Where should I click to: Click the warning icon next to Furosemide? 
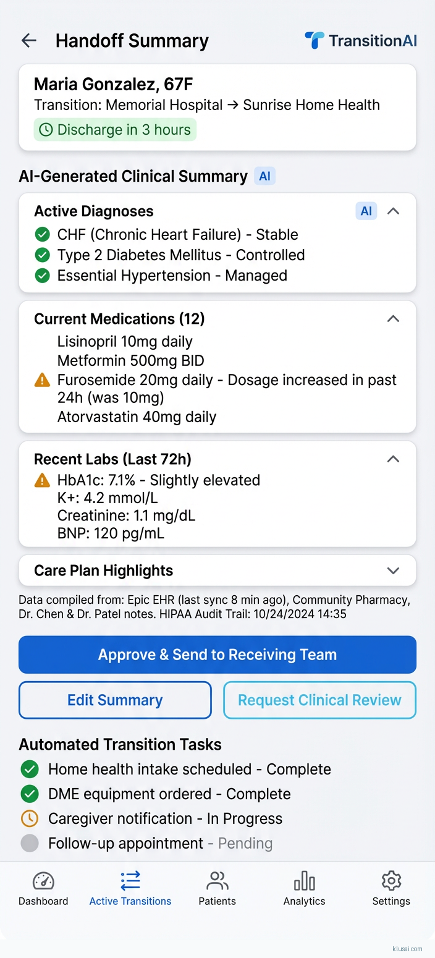41,379
